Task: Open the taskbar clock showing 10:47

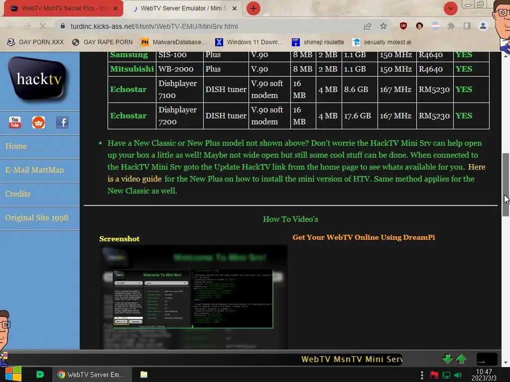Action: [484, 375]
